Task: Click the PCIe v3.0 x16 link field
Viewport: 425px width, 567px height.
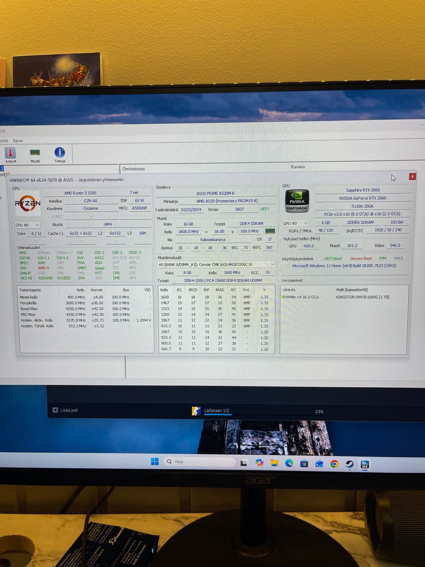Action: click(362, 214)
